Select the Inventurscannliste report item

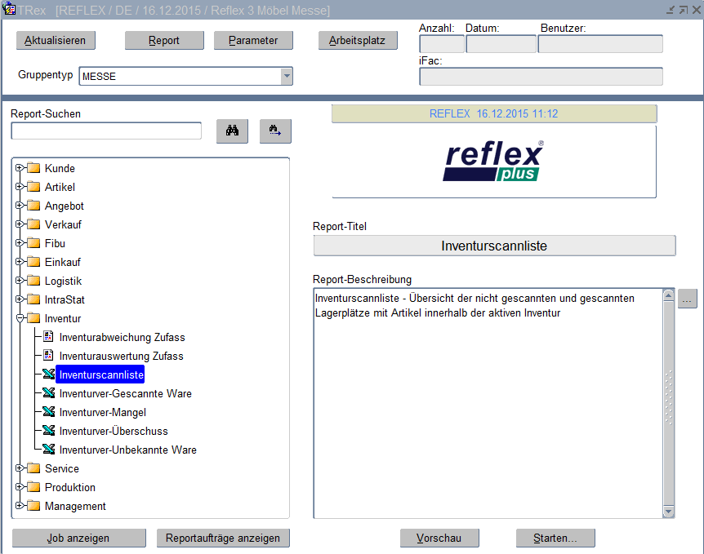tap(101, 375)
